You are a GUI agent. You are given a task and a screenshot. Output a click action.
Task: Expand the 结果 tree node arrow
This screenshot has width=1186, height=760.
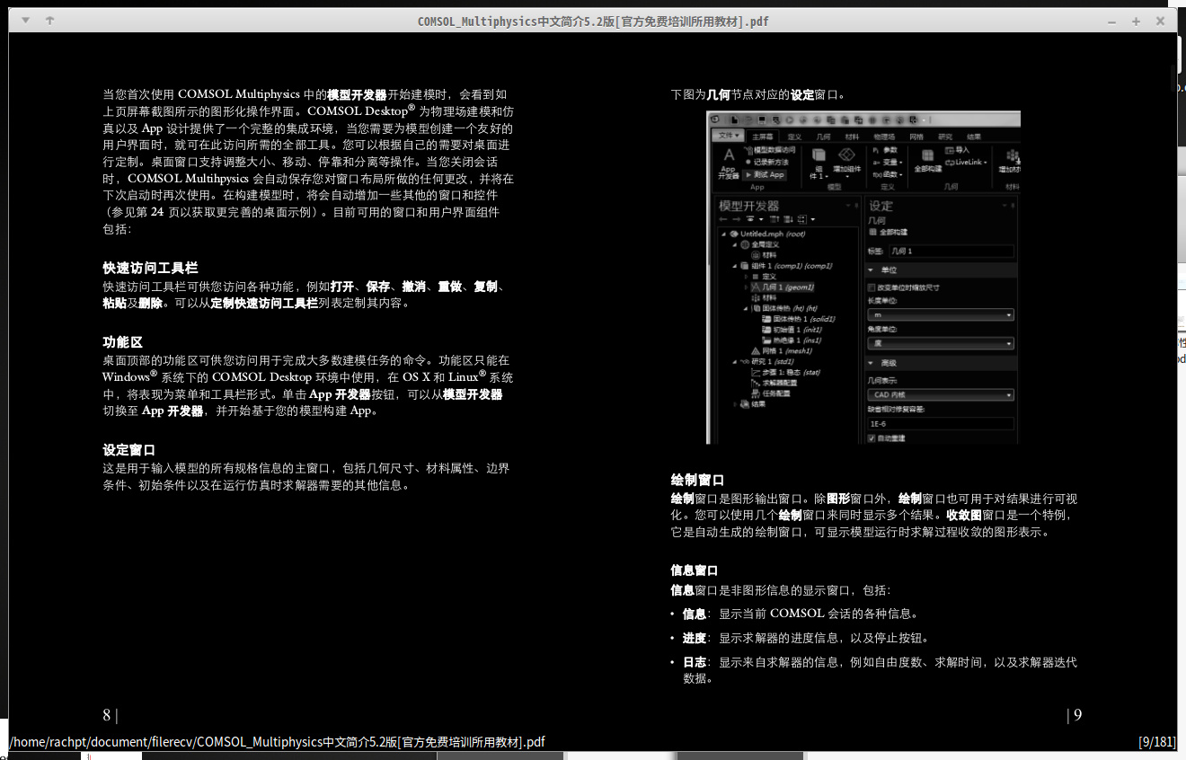pyautogui.click(x=735, y=404)
